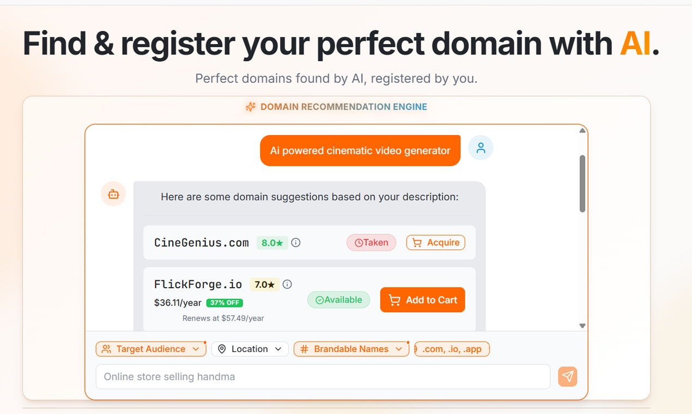Open the info tooltip next to FlickForge.io rating
This screenshot has width=692, height=414.
coord(287,284)
